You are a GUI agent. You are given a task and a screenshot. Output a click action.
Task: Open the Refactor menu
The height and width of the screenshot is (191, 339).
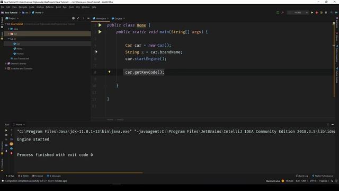coord(50,7)
